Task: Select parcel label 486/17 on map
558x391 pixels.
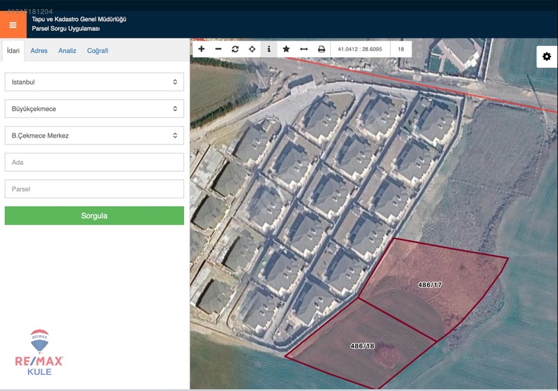Action: 430,285
